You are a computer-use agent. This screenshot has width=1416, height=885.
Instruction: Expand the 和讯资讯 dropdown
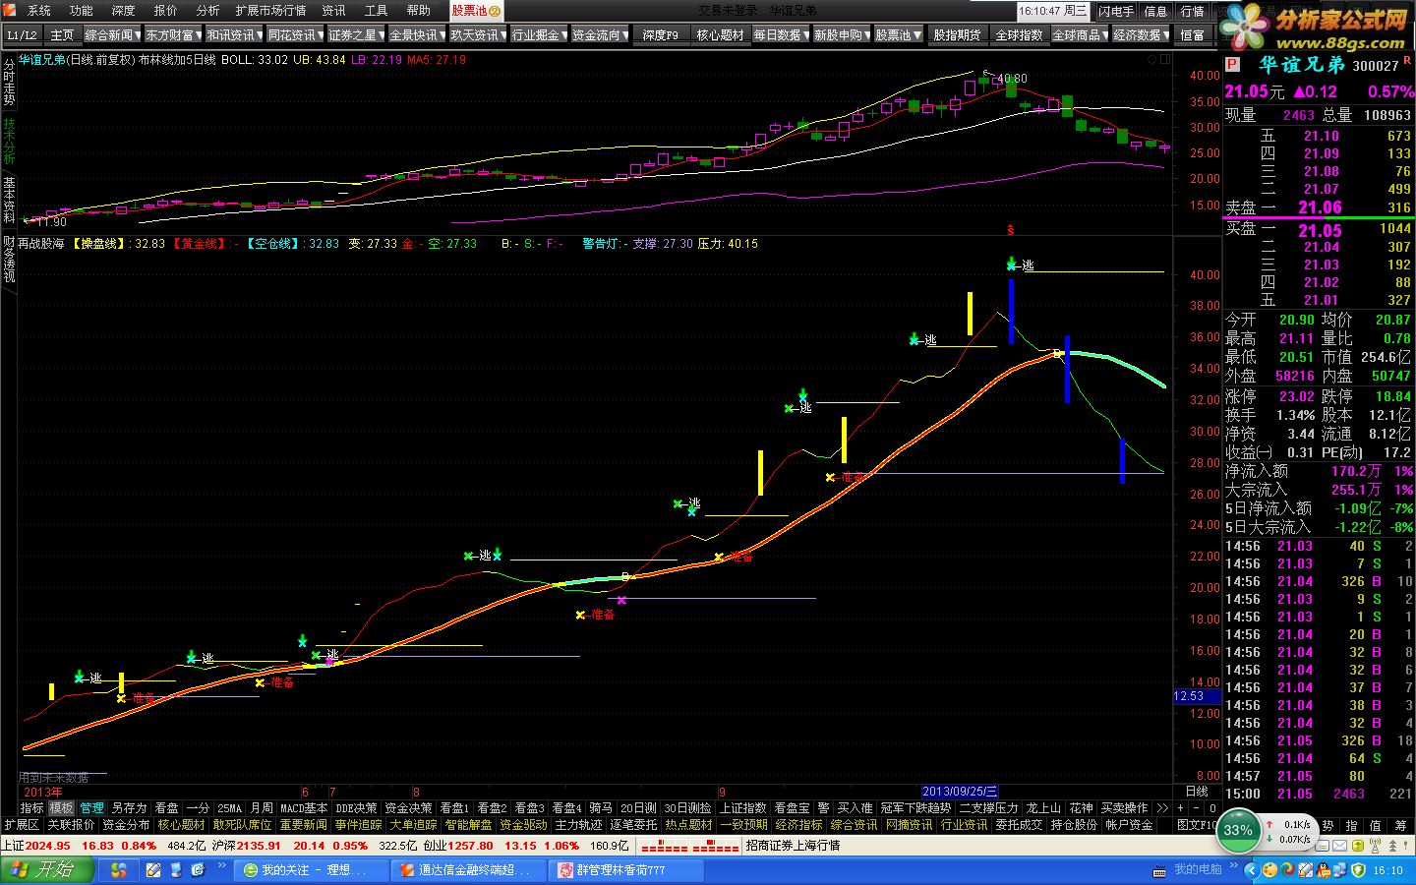(x=235, y=34)
